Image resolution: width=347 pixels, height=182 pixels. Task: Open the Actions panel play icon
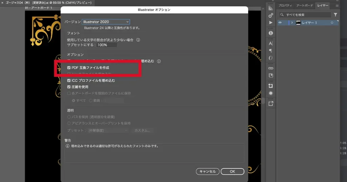point(270,23)
